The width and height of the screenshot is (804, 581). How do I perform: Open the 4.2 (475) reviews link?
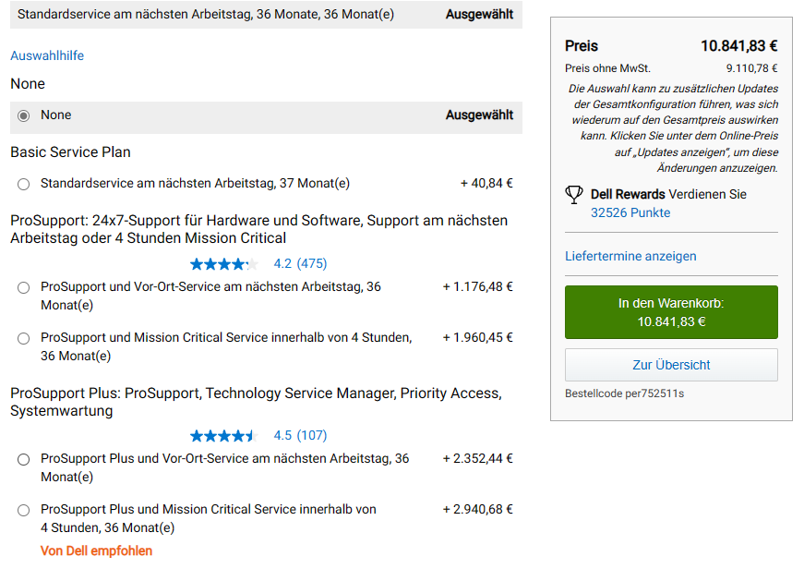[300, 264]
